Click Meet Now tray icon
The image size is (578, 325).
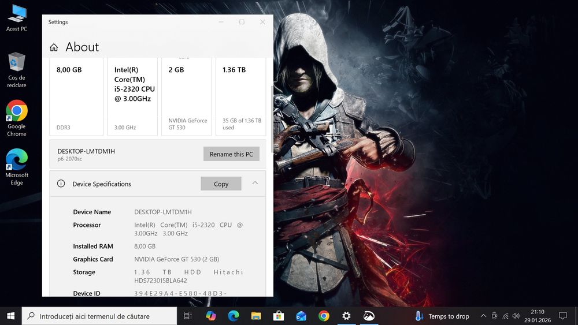tap(494, 316)
